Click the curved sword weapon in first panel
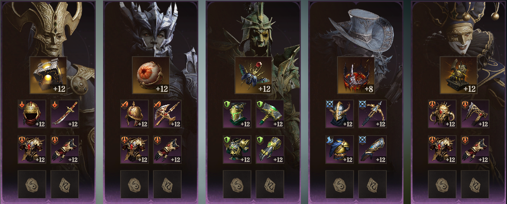 pos(64,114)
